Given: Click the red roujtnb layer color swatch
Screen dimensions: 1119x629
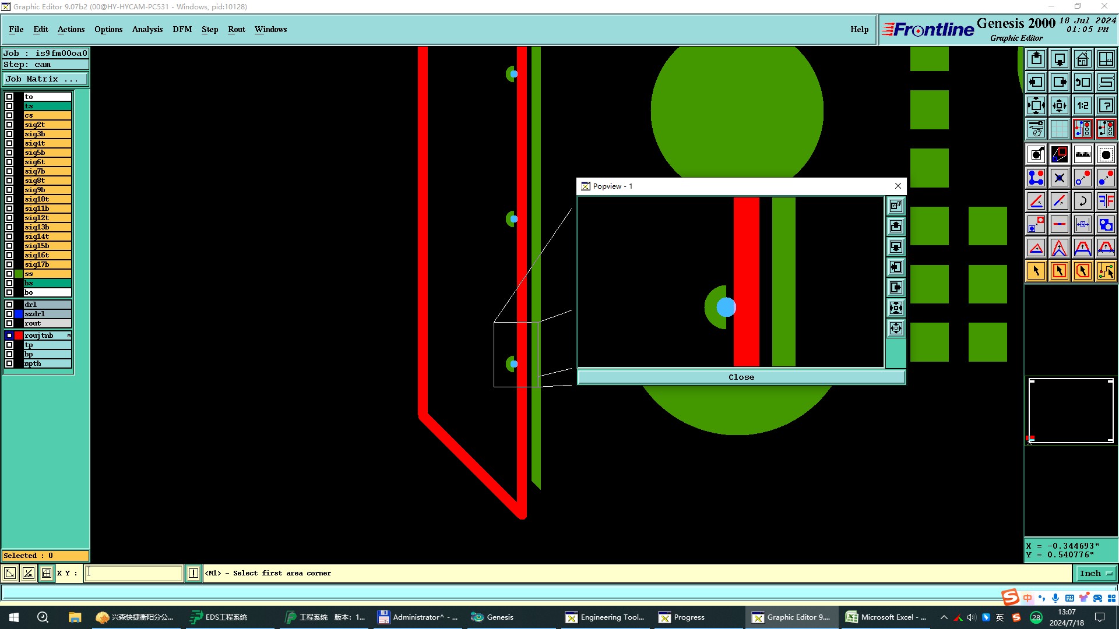Looking at the screenshot, I should pyautogui.click(x=19, y=335).
